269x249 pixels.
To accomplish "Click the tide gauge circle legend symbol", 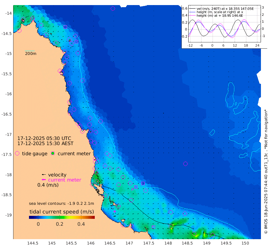I will [17, 153].
